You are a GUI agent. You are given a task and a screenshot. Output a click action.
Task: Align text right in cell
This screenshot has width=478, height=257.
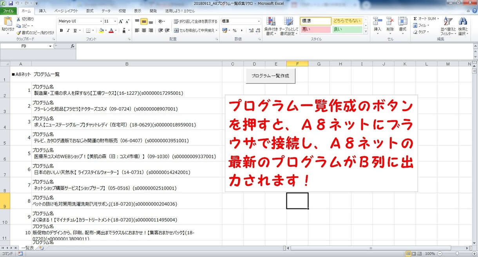coord(150,31)
